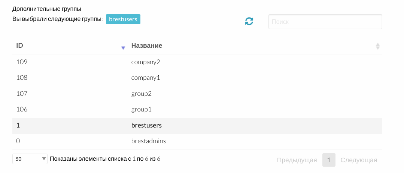Click the refresh groups icon
This screenshot has height=173, width=404.
(249, 22)
